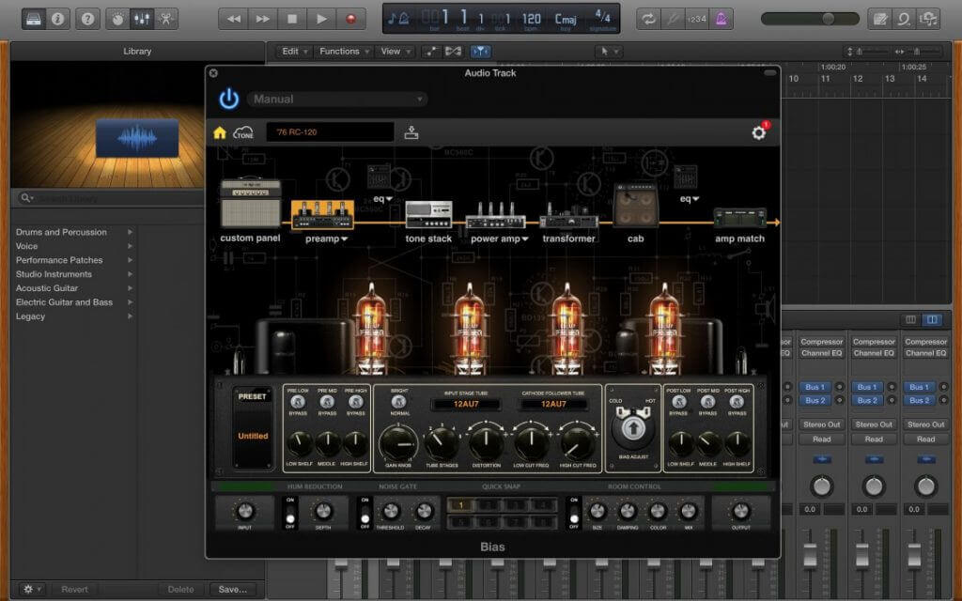Open Cathode Follower Tube 12AU7 selector
Screen dimensions: 962x601
tap(553, 404)
